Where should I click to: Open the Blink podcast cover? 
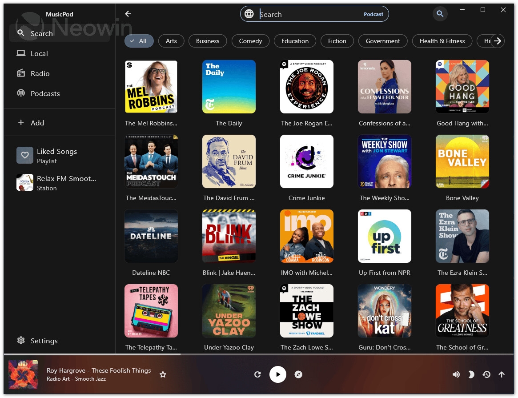point(229,236)
